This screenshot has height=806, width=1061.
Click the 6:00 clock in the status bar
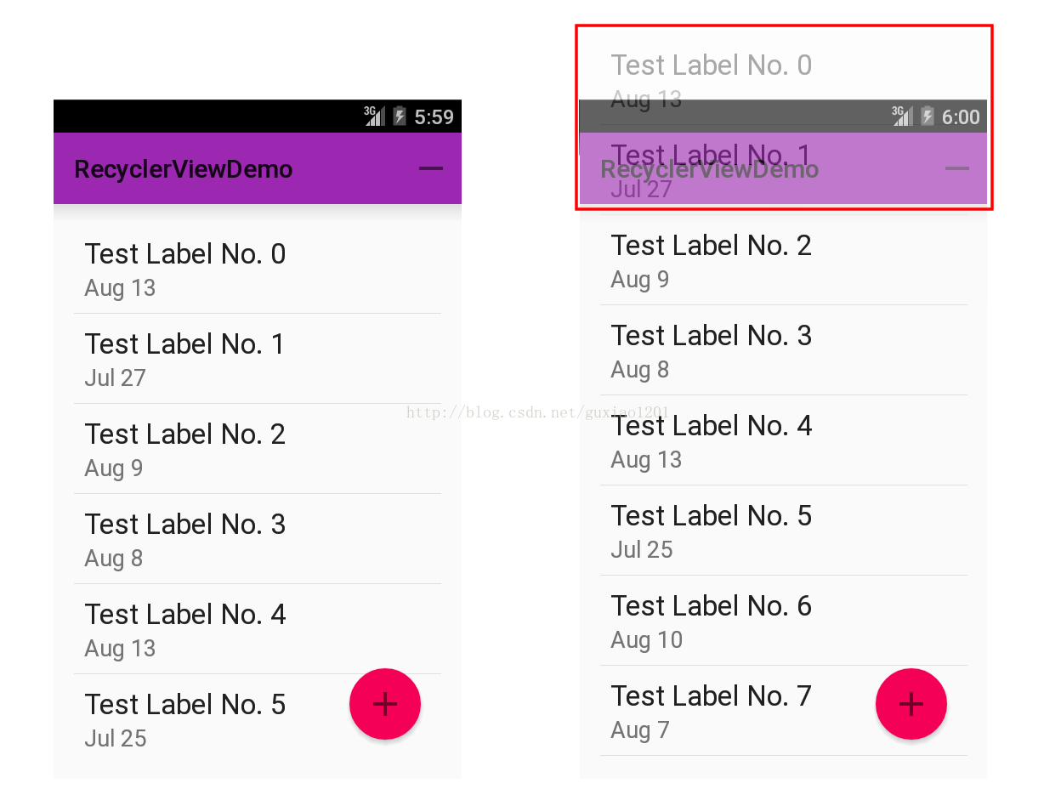tap(961, 117)
